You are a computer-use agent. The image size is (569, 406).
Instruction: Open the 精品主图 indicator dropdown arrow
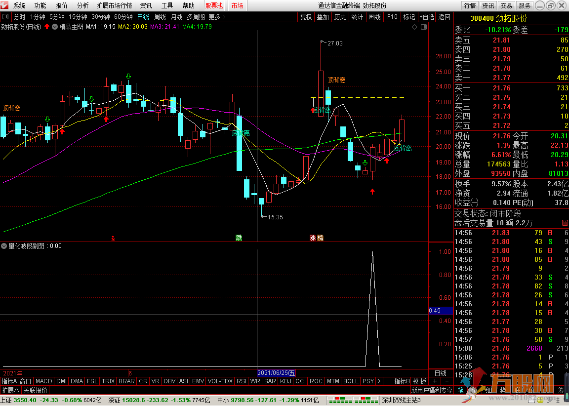click(x=55, y=27)
